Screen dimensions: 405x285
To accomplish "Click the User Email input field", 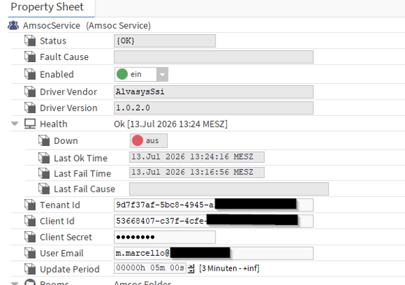I will [x=213, y=253].
